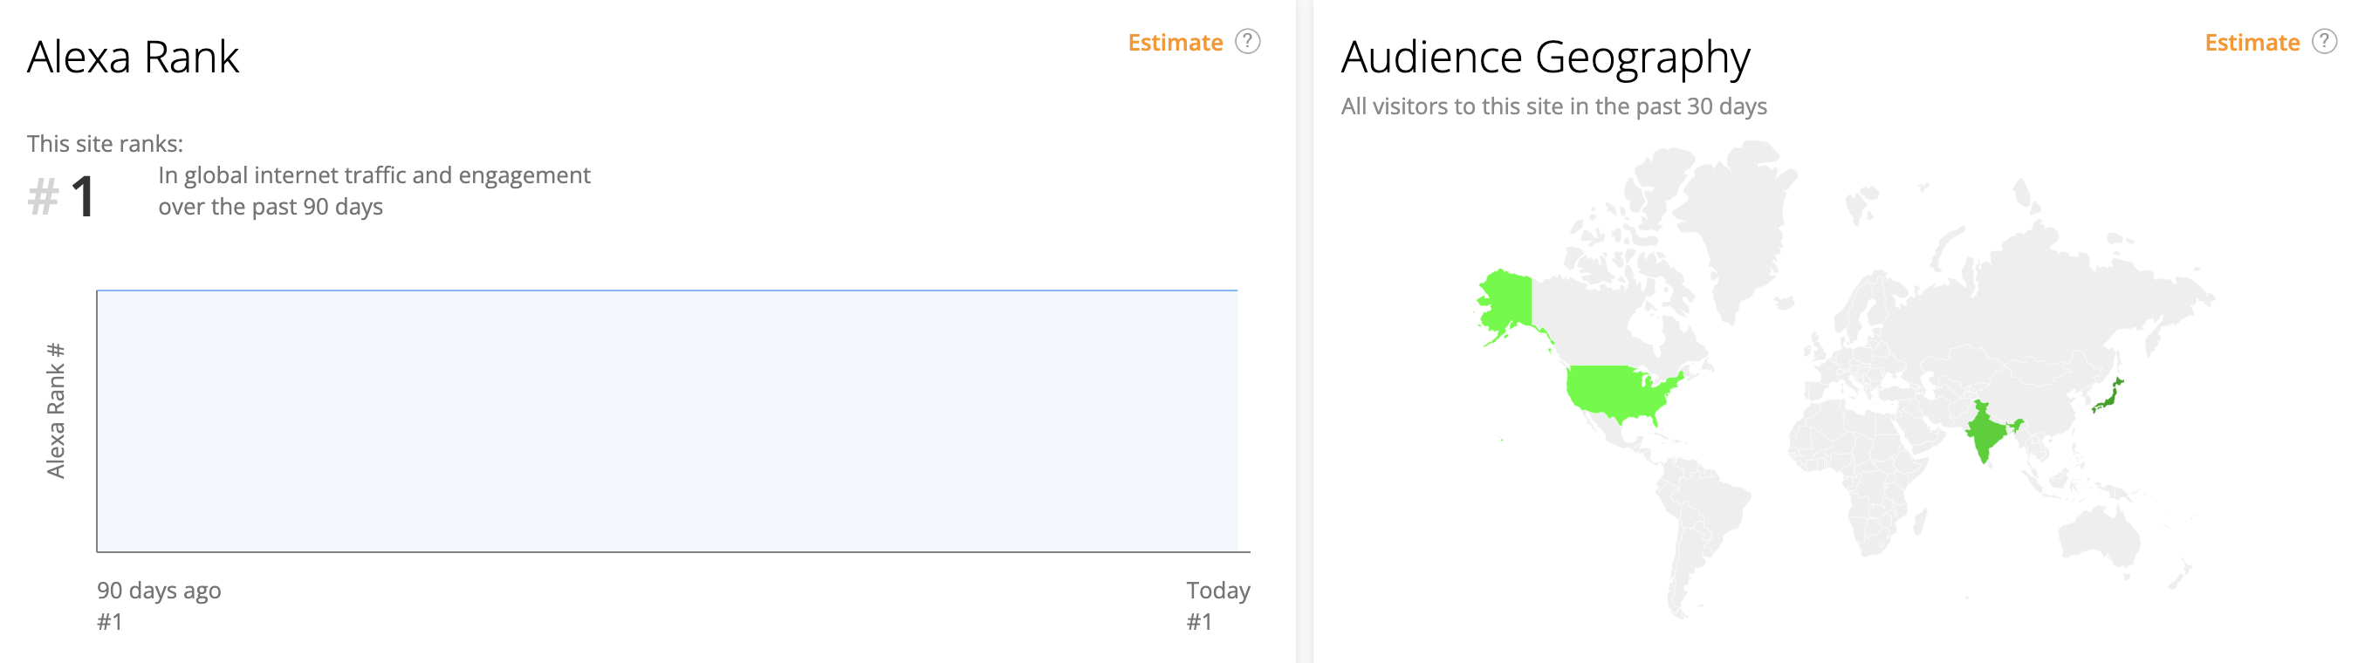Click the help icon beside Alexa Rank Estimate
Screen dimensions: 2365x663
pos(1247,41)
